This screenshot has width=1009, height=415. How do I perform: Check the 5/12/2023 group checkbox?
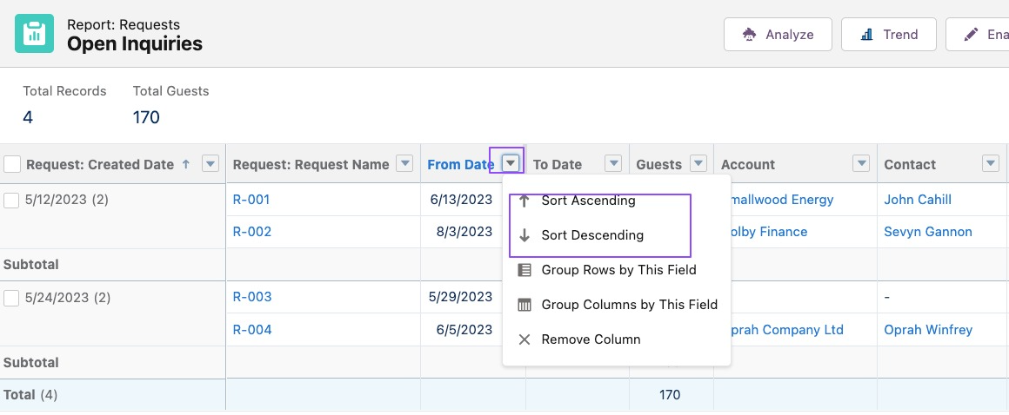point(11,201)
